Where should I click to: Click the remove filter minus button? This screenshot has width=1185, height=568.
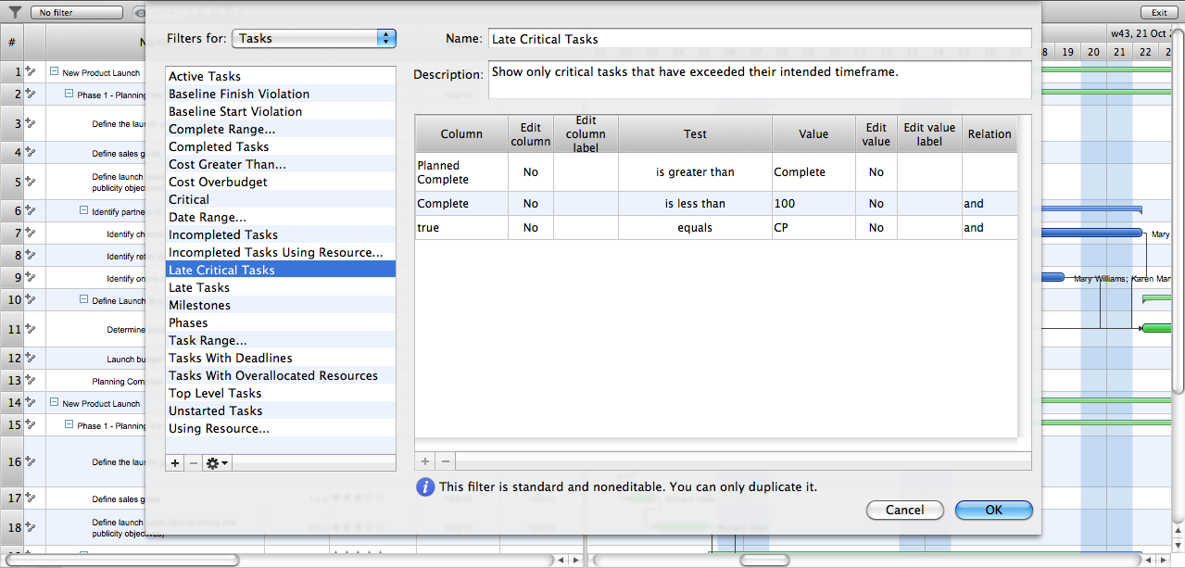point(193,462)
